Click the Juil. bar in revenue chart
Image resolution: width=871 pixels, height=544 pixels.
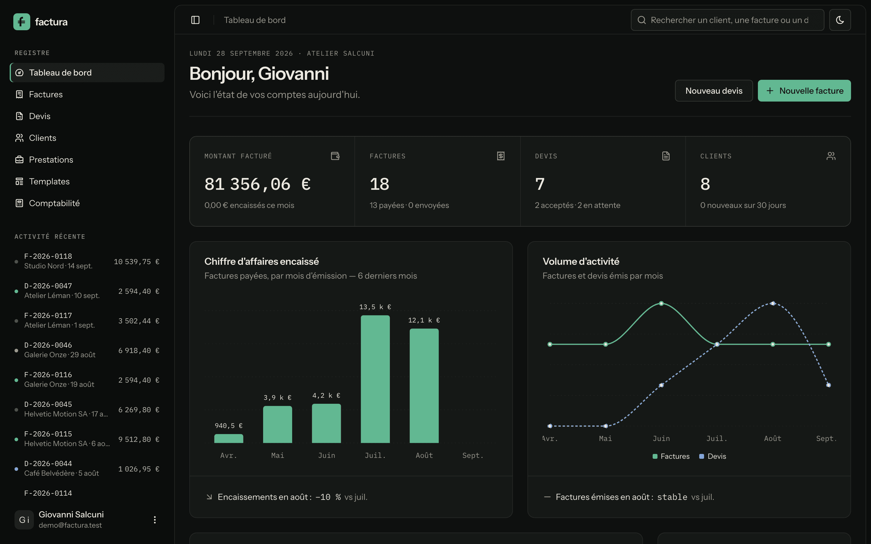(375, 379)
